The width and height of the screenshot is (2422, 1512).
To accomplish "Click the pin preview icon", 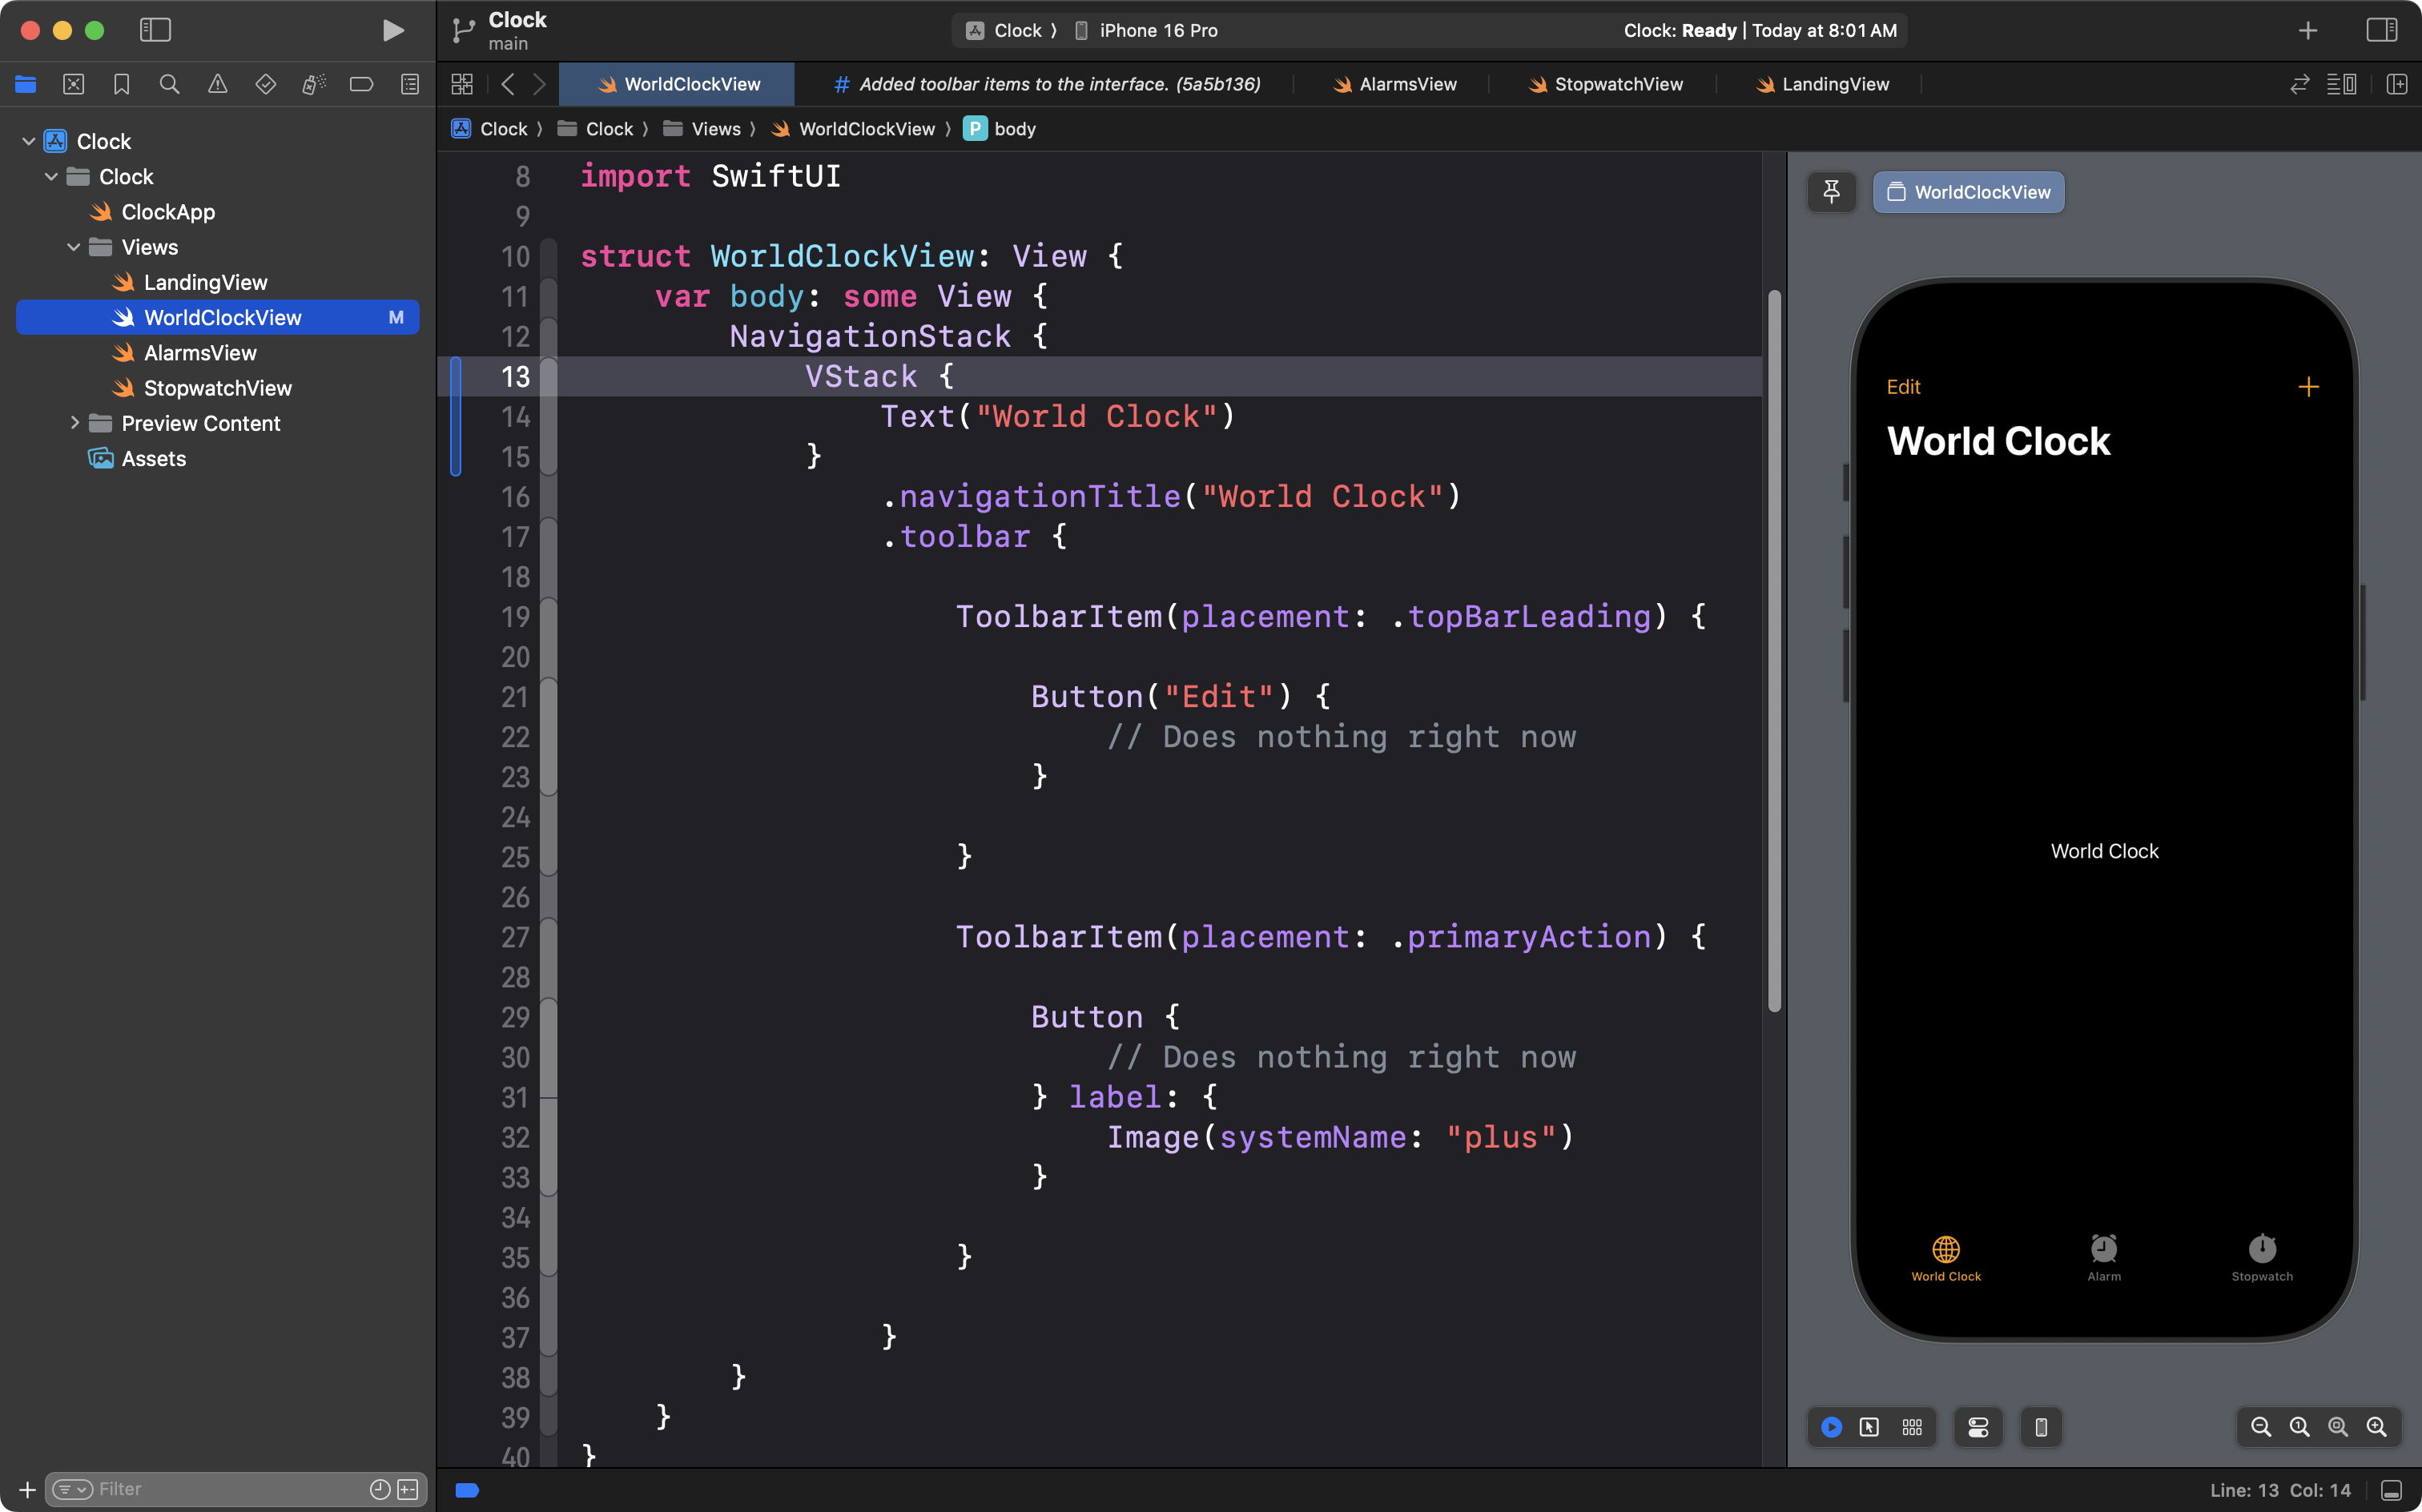I will [x=1831, y=192].
